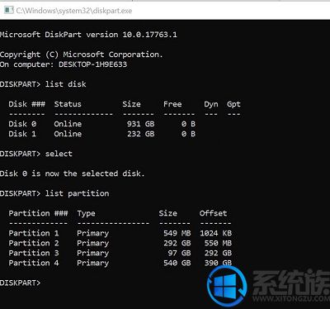Click the 'list partition' command text
This screenshot has width=330, height=309.
78,193
